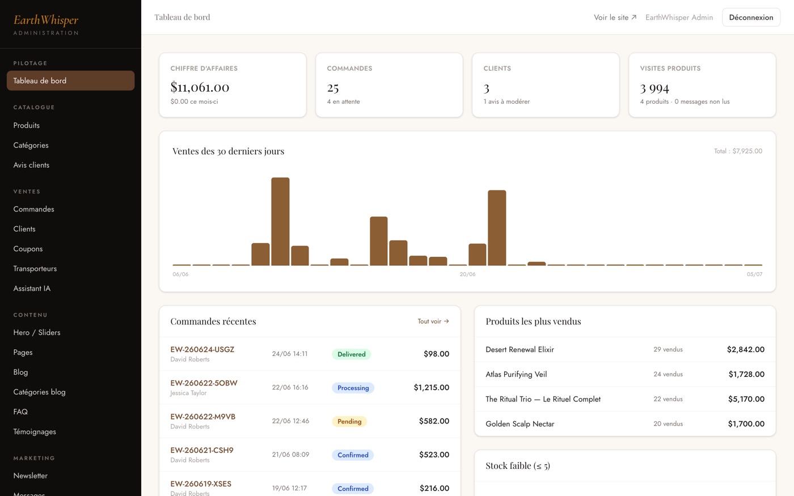Click the Déconnexion button

click(x=751, y=18)
